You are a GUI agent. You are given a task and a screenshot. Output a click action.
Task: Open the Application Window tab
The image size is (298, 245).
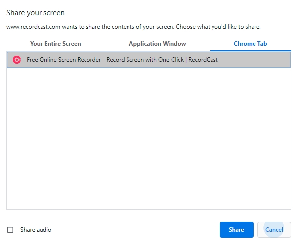tap(157, 44)
